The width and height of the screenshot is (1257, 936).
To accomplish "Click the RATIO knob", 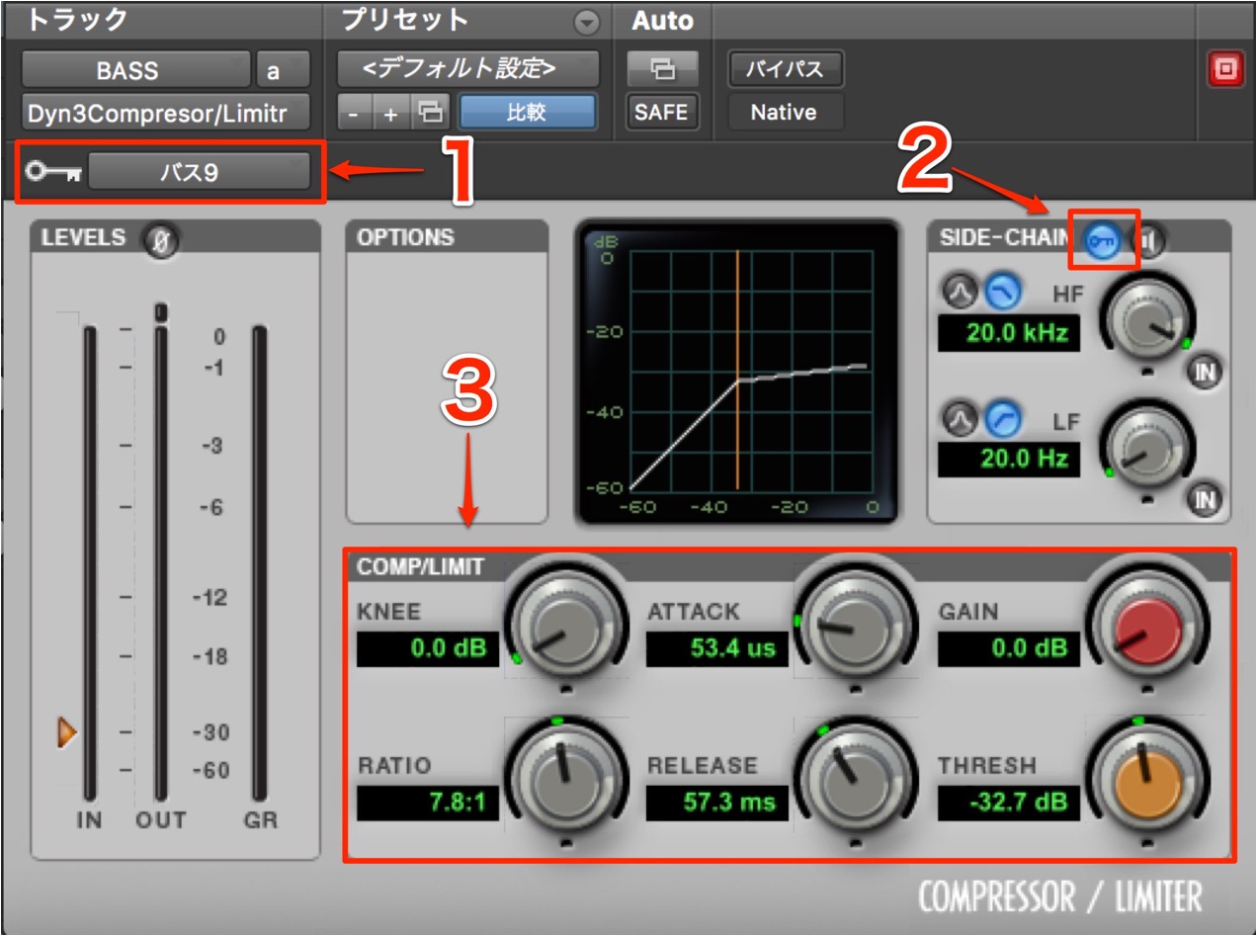I will (566, 782).
